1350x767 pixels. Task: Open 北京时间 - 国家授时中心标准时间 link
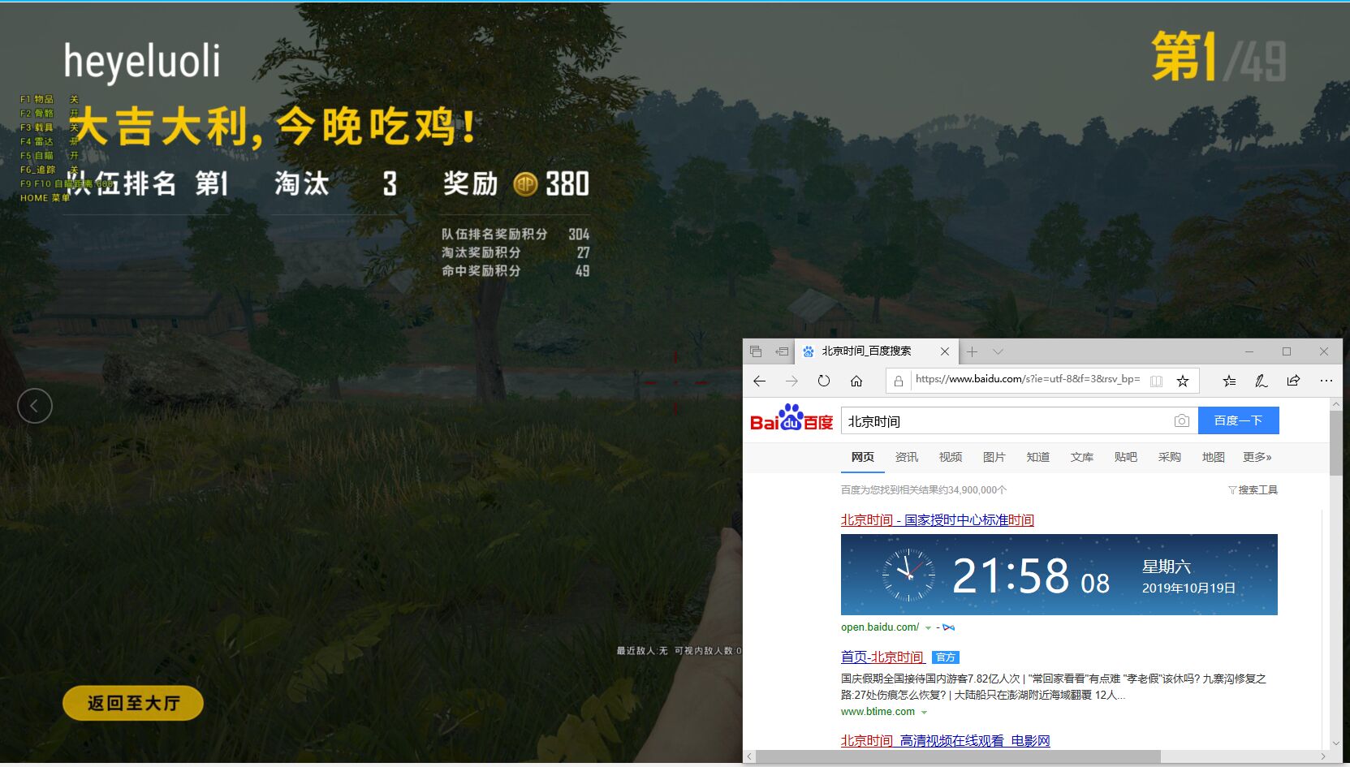937,520
